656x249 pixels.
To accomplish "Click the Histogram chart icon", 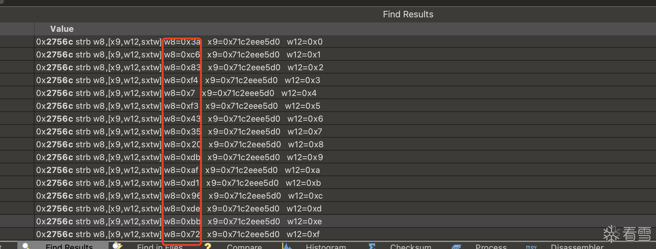I will pyautogui.click(x=287, y=246).
